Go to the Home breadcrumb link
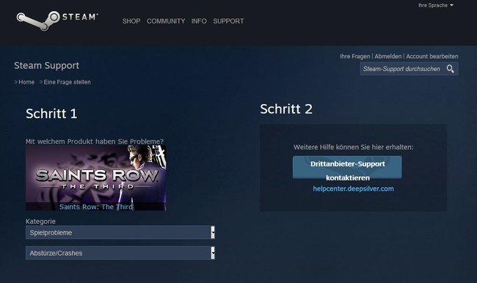The height and width of the screenshot is (283, 477). (26, 82)
